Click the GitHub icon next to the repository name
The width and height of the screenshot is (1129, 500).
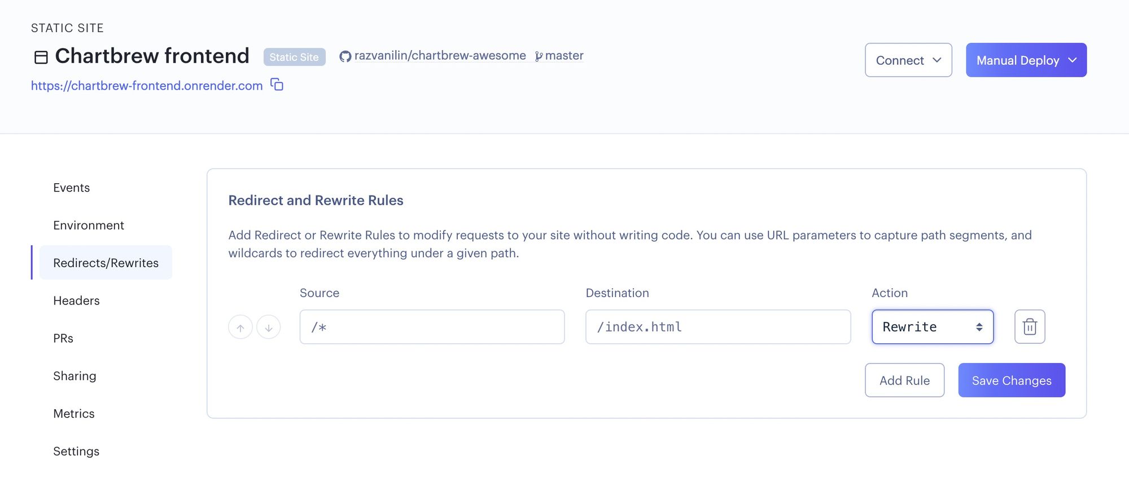click(x=345, y=56)
